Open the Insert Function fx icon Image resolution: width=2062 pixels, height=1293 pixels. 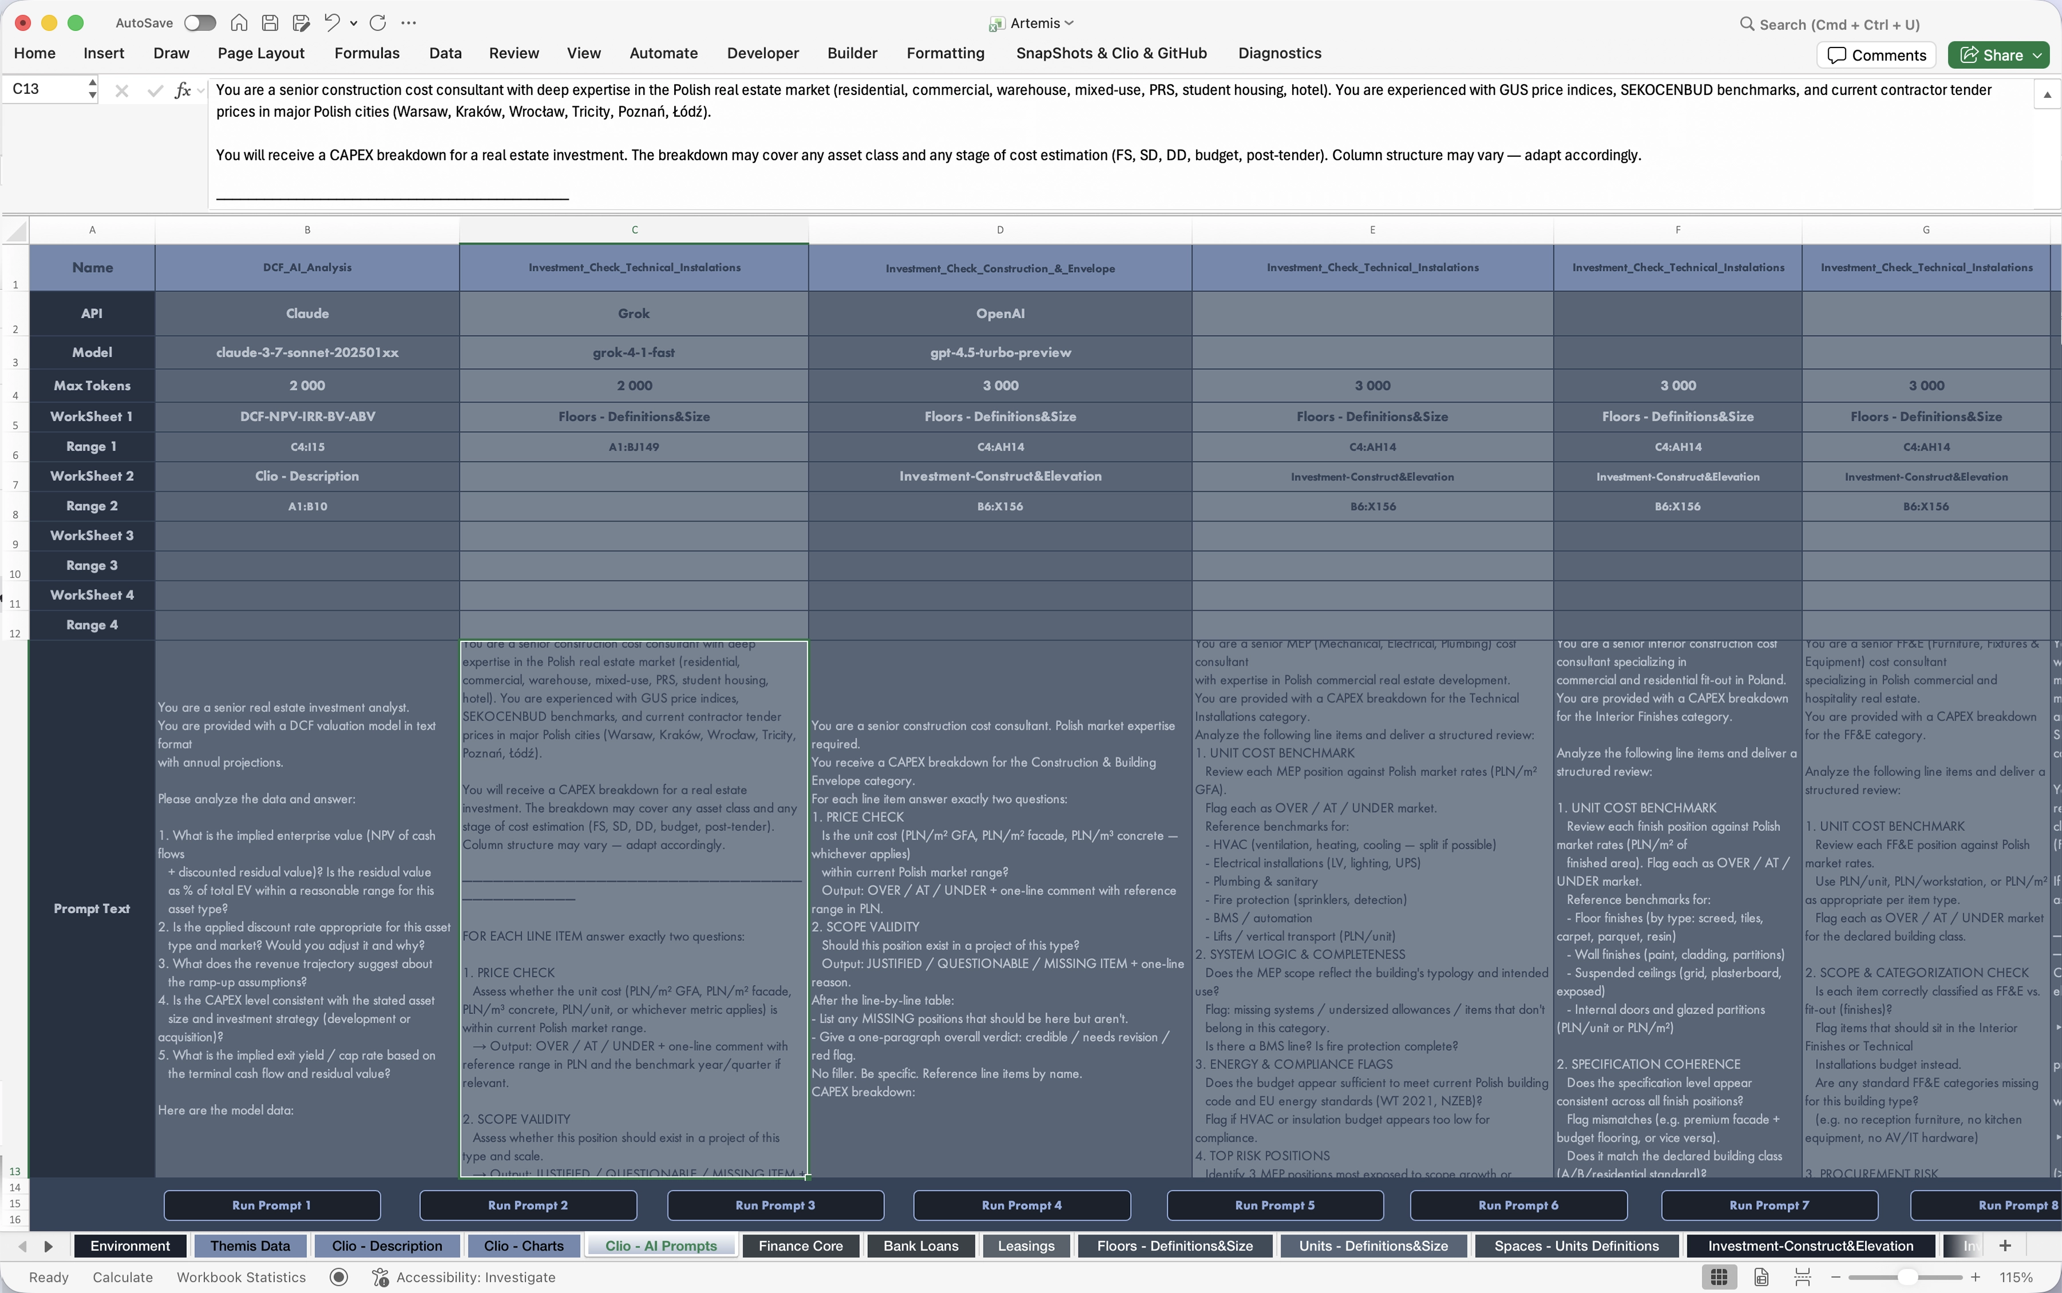click(182, 90)
